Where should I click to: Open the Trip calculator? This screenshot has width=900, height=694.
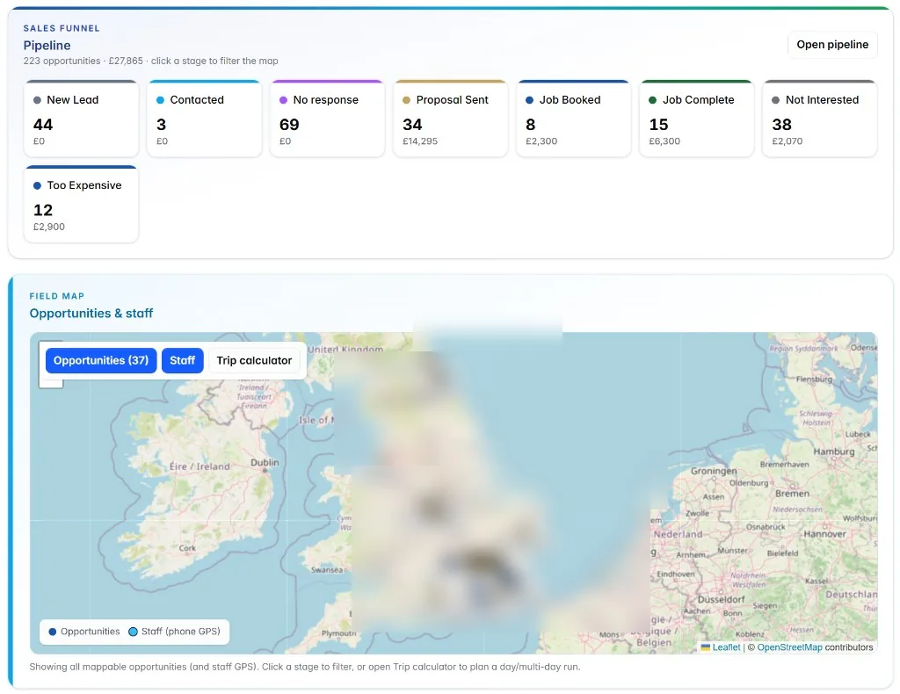click(254, 360)
